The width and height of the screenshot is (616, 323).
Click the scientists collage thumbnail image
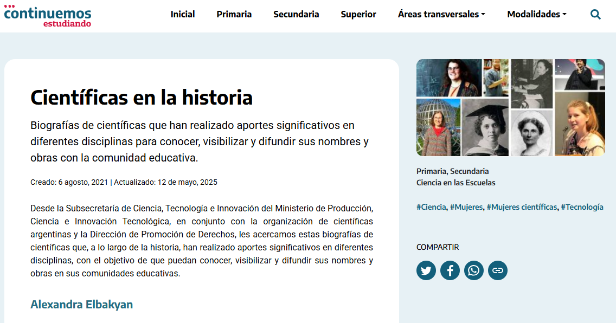pos(511,107)
